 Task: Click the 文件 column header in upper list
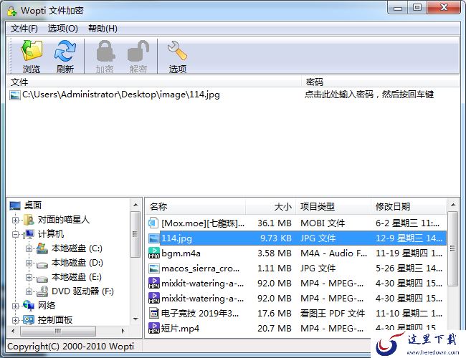[153, 82]
